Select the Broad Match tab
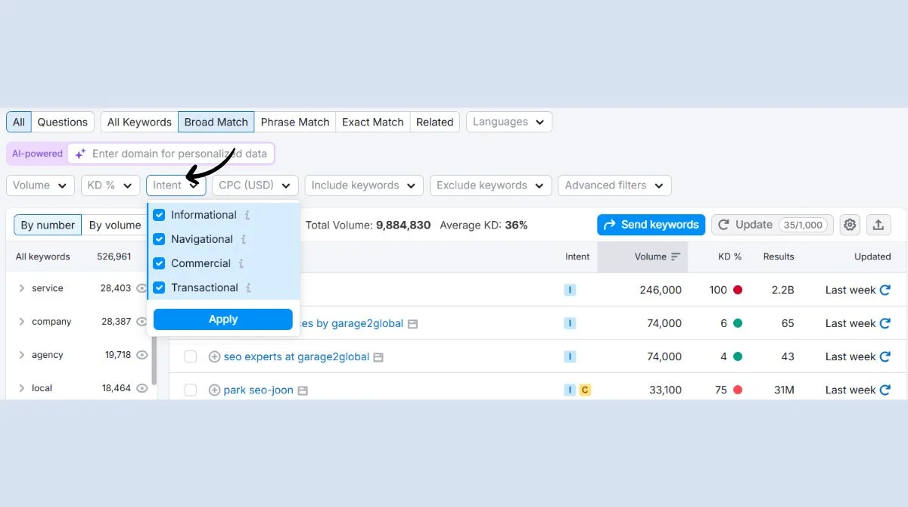 216,122
